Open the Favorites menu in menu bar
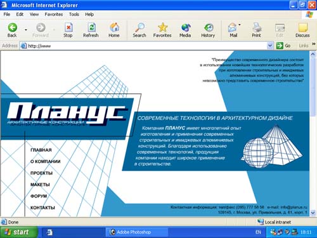The image size is (317, 238). coord(54,15)
